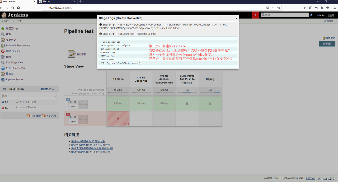
Task: Close the Stage Logs dialog
Action: point(236,18)
